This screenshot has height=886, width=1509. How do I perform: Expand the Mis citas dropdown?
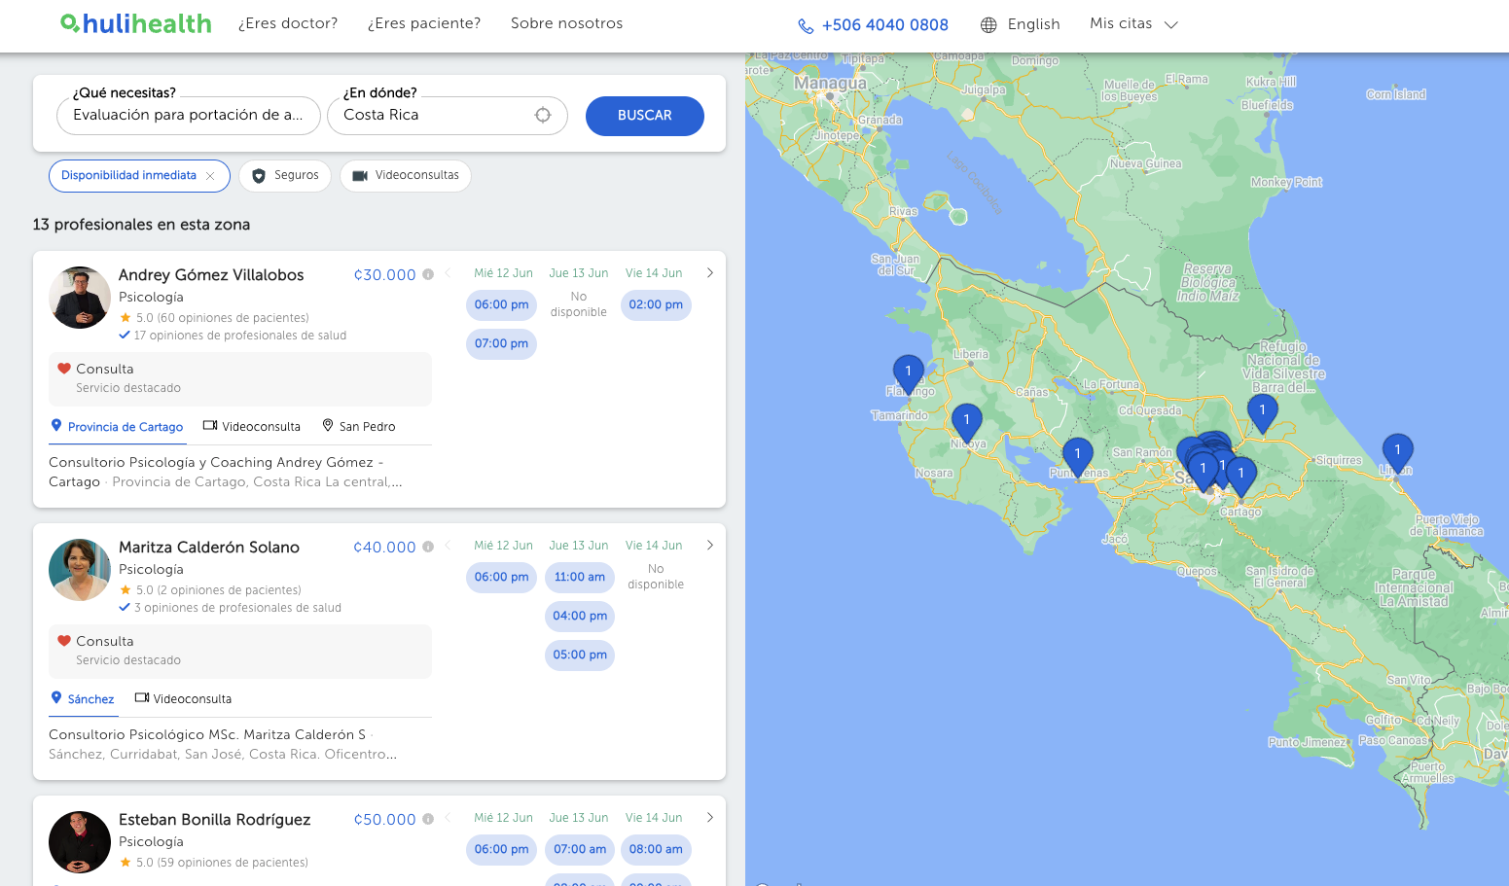tap(1133, 24)
